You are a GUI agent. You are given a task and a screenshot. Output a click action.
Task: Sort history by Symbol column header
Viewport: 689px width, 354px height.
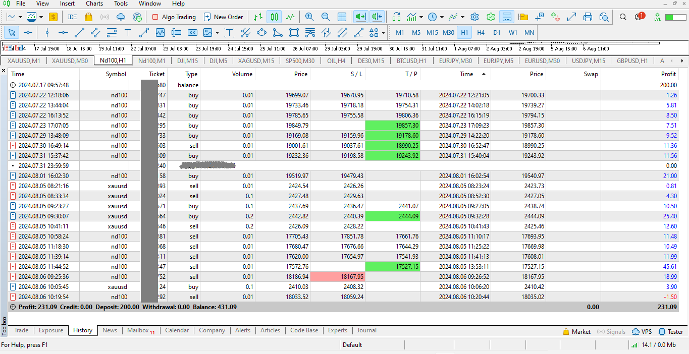coord(104,74)
